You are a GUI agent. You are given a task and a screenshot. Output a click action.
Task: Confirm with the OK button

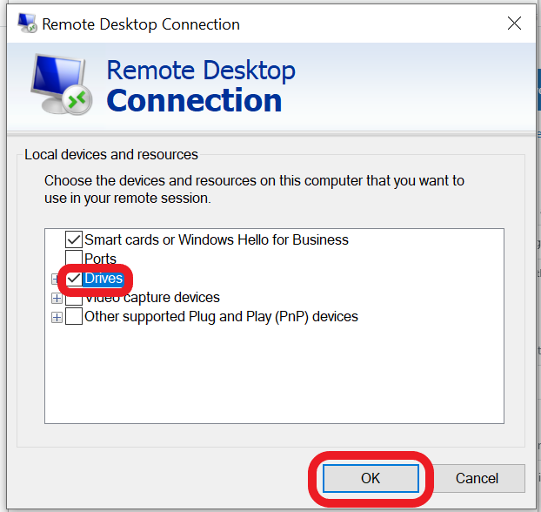click(x=371, y=478)
